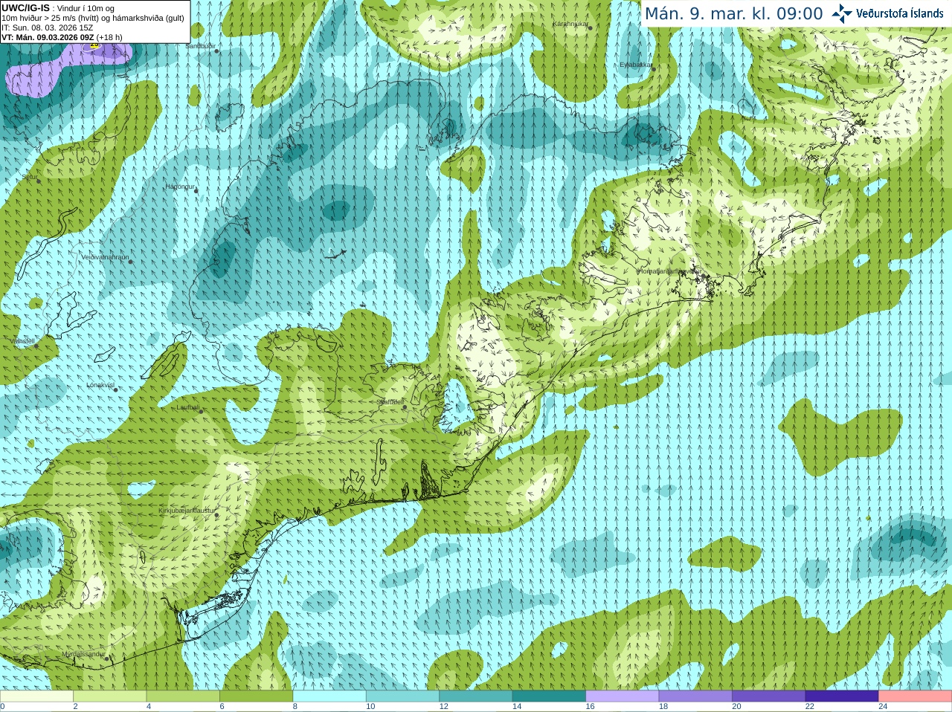Select the Laufbali station label
Screen dimensions: 952x712
187,407
